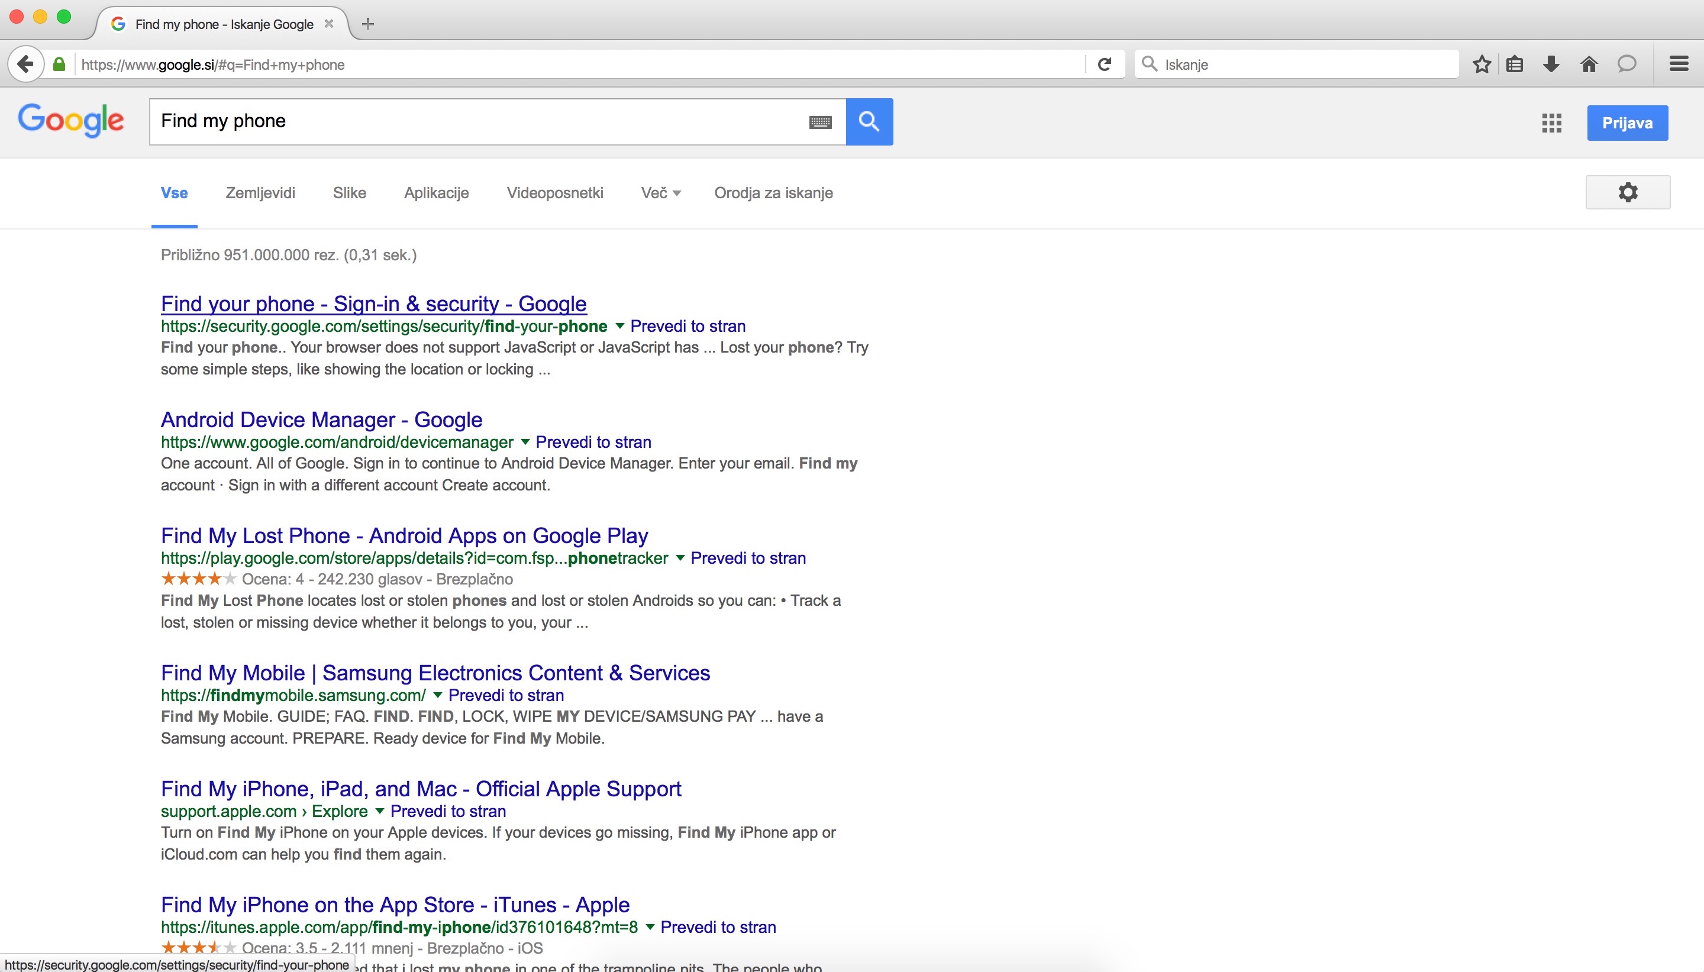Click the browser address bar URL

click(x=580, y=64)
